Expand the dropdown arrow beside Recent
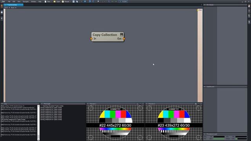The image size is (251, 141). click(71, 2)
